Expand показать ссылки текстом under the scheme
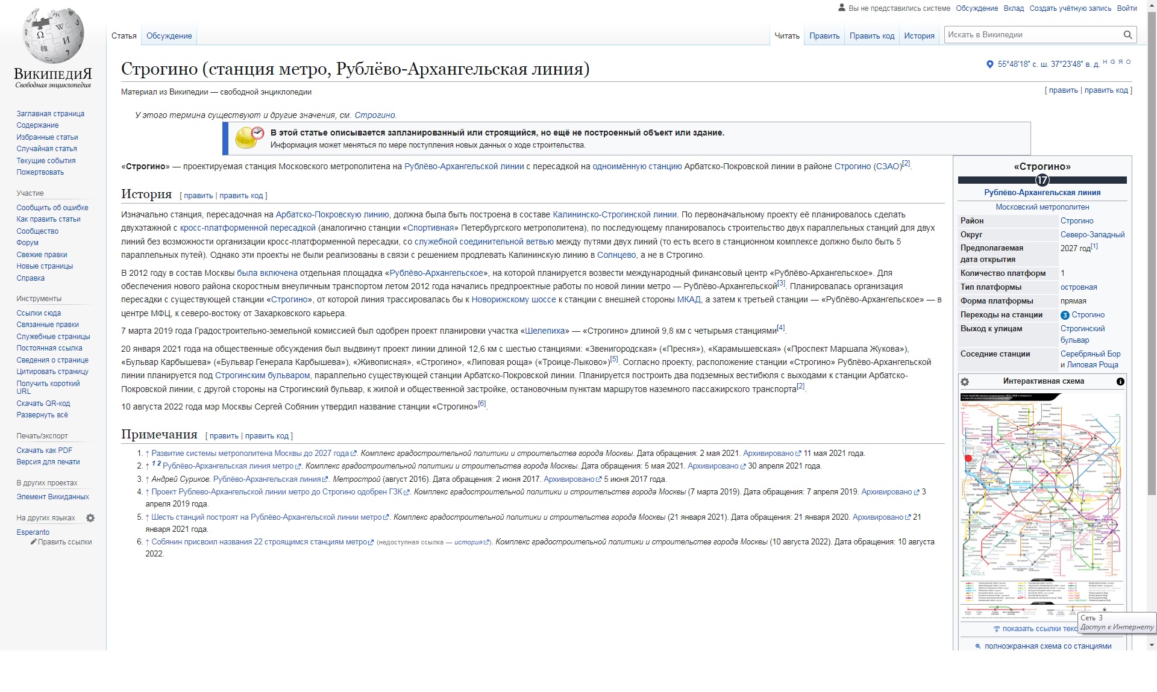 [1035, 629]
